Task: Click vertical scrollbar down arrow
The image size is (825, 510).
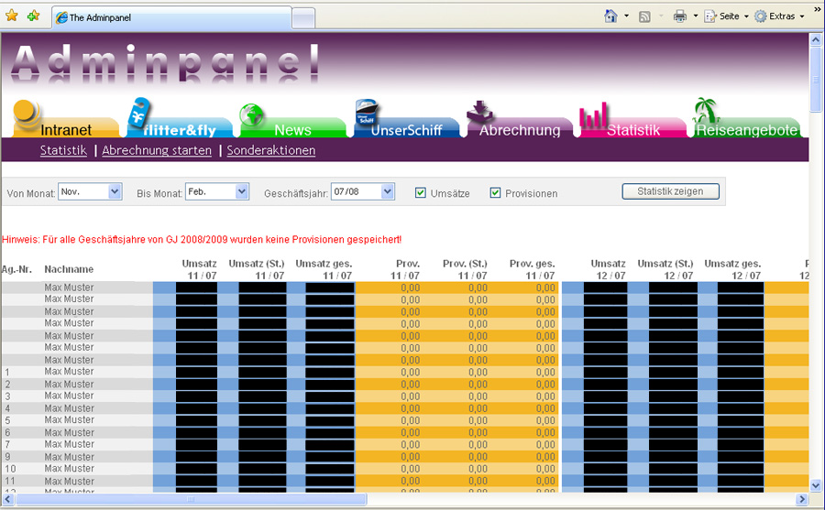Action: click(816, 485)
